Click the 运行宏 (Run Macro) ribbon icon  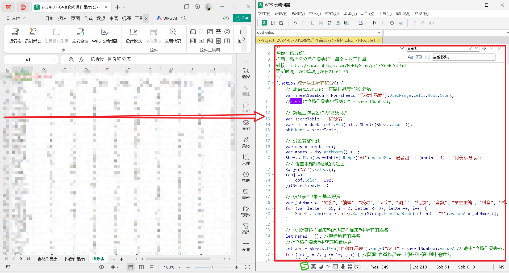15,35
